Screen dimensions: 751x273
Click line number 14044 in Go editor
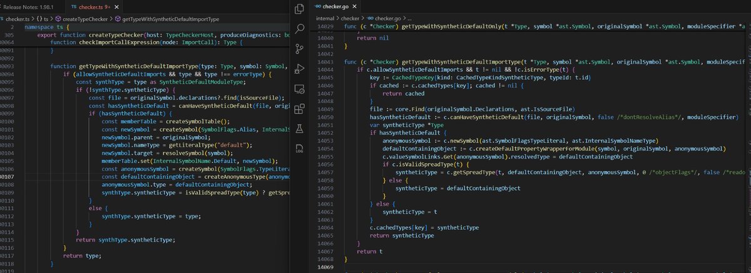click(325, 69)
